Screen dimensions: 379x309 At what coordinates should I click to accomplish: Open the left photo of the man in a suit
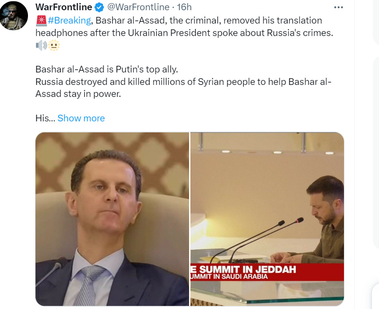[x=112, y=219]
